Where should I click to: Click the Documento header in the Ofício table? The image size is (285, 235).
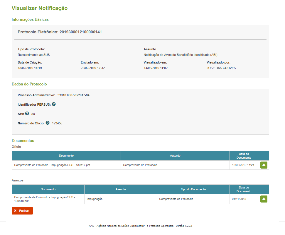coord(66,156)
